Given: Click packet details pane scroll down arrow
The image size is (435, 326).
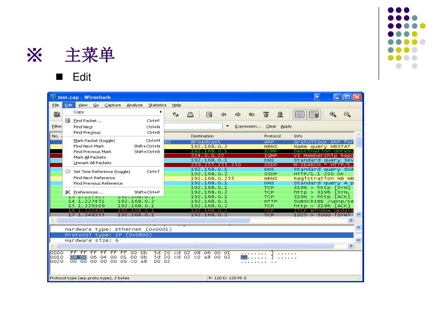Looking at the screenshot, I should [358, 240].
